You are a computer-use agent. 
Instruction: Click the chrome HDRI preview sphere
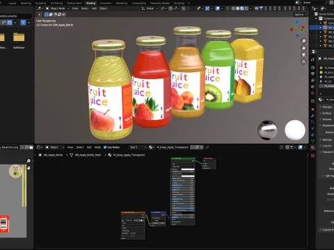point(268,130)
